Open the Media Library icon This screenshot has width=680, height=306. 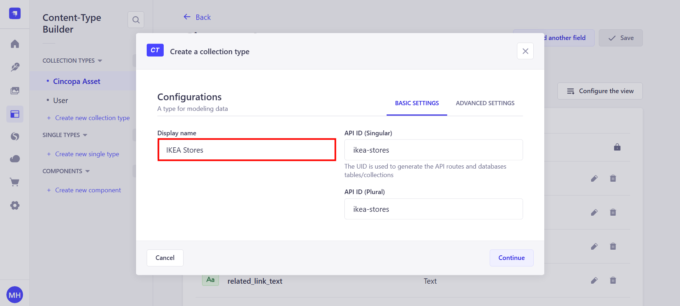click(15, 91)
